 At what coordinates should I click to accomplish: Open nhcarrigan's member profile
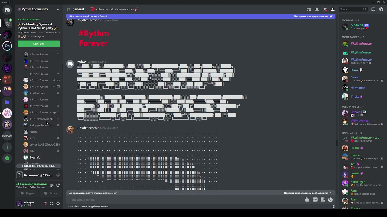pos(361,183)
